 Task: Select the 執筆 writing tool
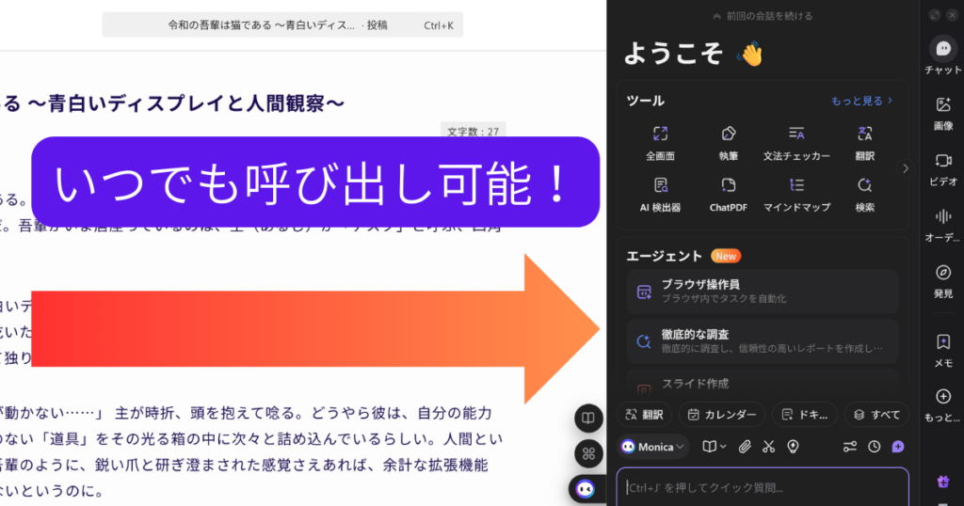(x=728, y=143)
